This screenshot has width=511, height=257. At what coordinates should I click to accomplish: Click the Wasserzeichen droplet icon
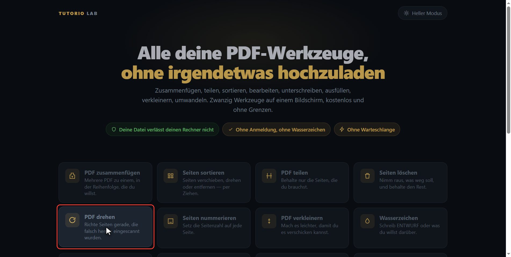pyautogui.click(x=367, y=221)
